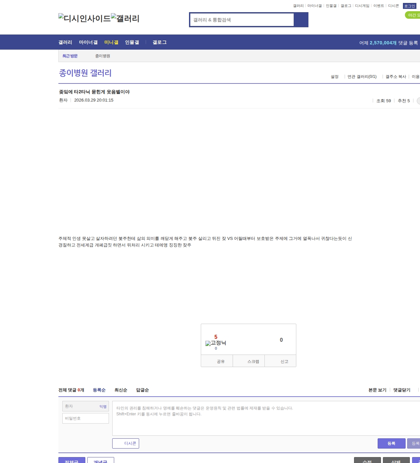Open the 설정 settings menu
Screen dimensions: 420x463
334,77
